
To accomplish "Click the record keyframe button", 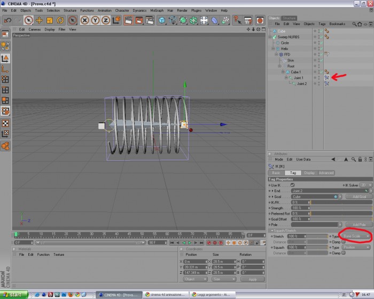I will click(x=209, y=242).
